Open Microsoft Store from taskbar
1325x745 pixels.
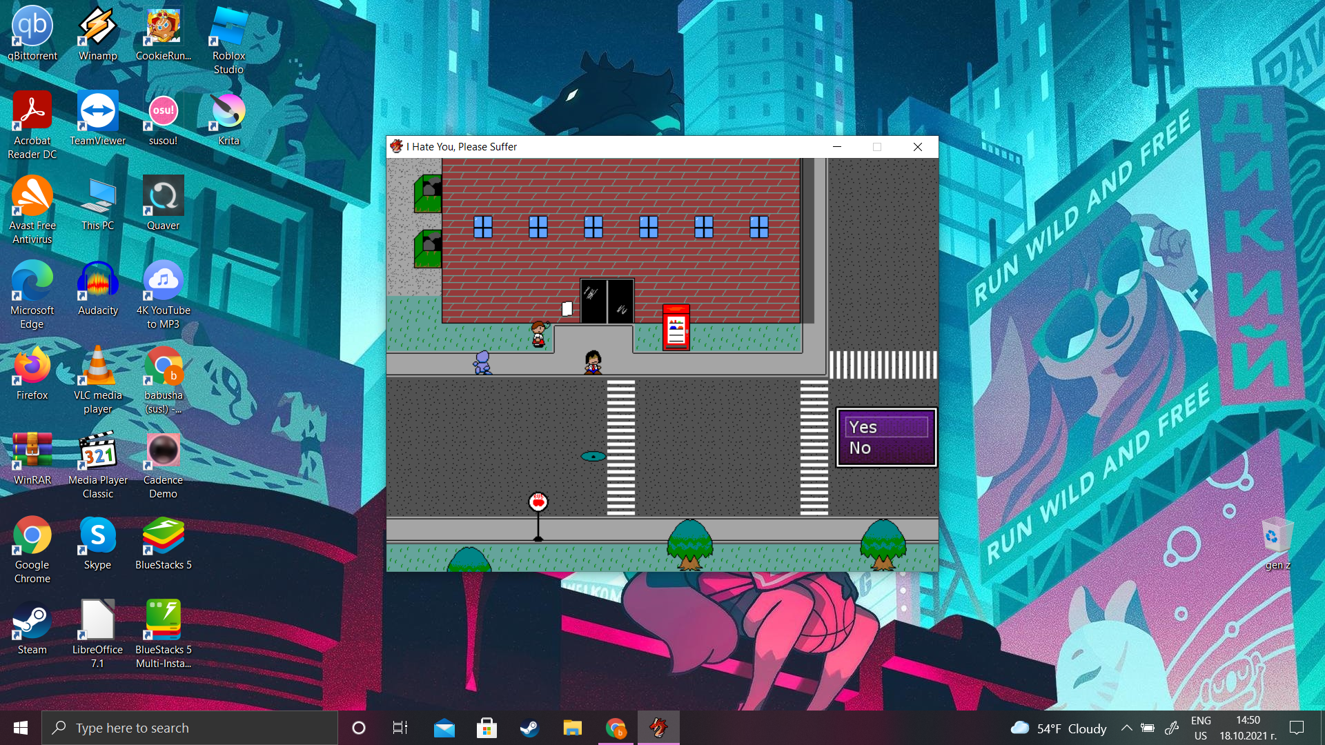(x=487, y=728)
